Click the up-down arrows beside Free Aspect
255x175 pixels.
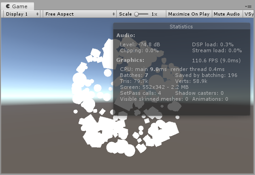click(113, 14)
